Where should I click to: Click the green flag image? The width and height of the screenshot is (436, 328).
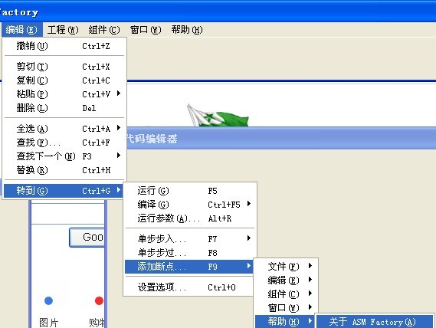click(x=218, y=116)
